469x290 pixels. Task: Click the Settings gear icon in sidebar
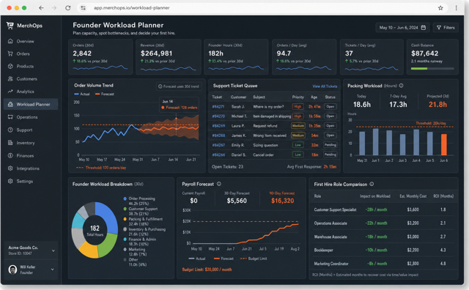(10, 181)
